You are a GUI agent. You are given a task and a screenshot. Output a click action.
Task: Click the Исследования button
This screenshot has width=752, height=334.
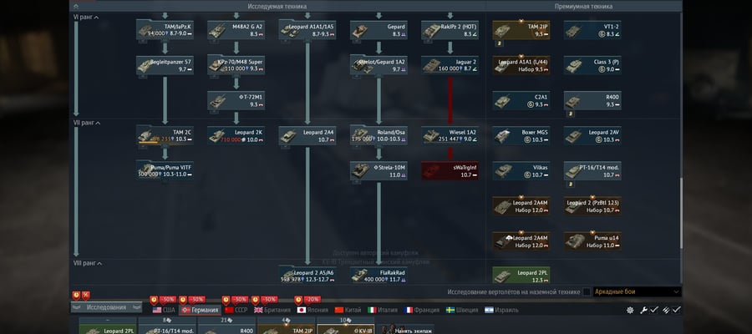(106, 307)
